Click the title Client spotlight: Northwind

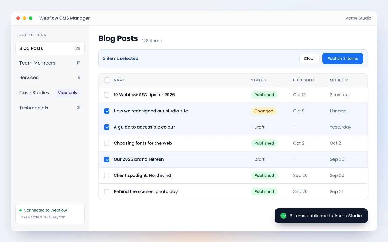(142, 175)
